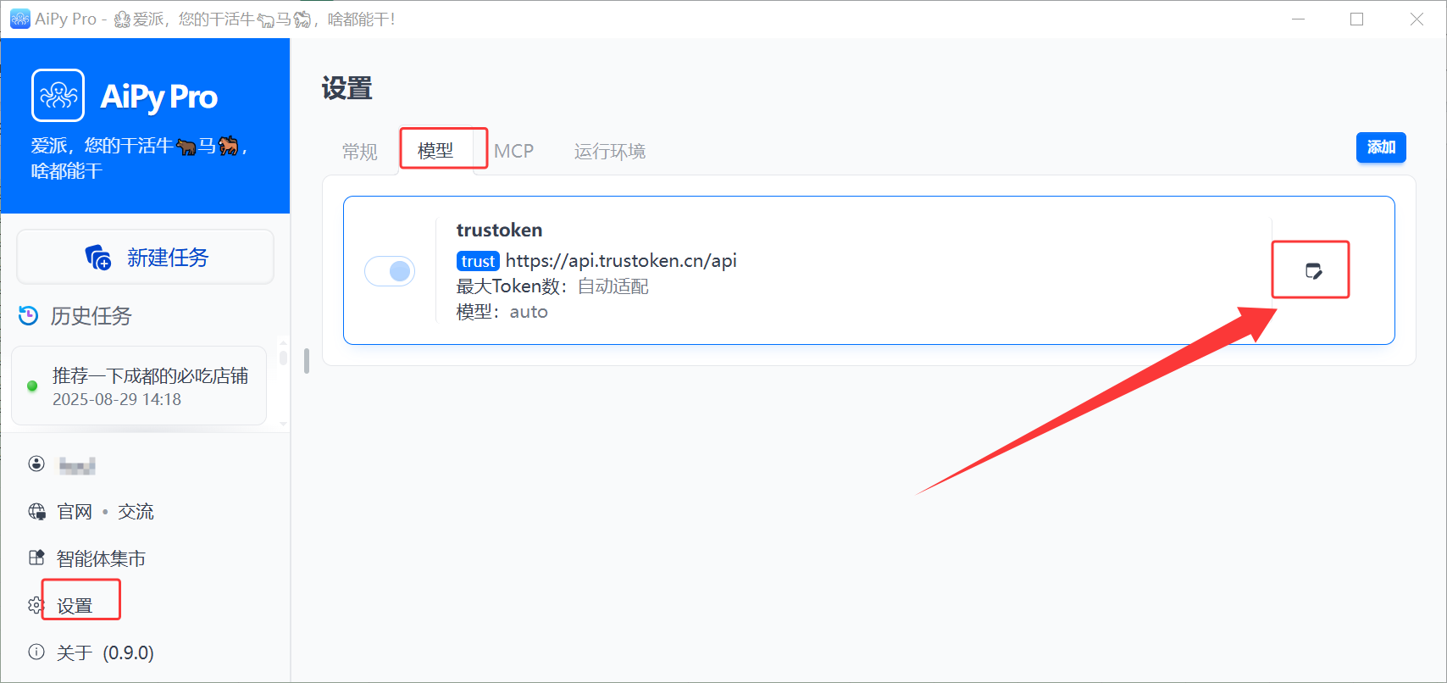
Task: Open the edit icon for trustoken model
Action: click(x=1313, y=271)
